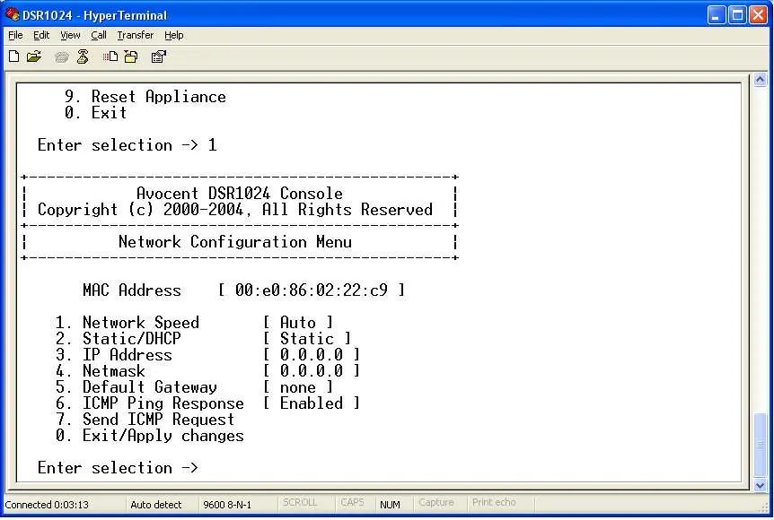The width and height of the screenshot is (774, 520).
Task: Click the HyperTerminal title bar app icon
Action: coord(12,14)
